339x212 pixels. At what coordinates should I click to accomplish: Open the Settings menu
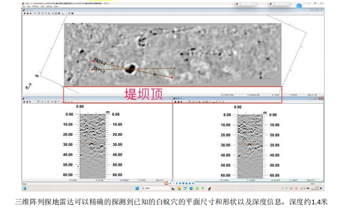click(49, 7)
